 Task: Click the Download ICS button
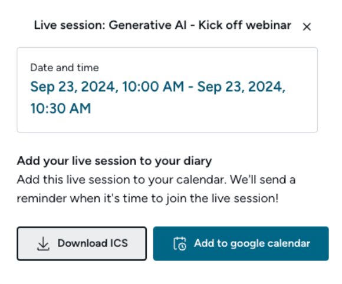coord(82,243)
